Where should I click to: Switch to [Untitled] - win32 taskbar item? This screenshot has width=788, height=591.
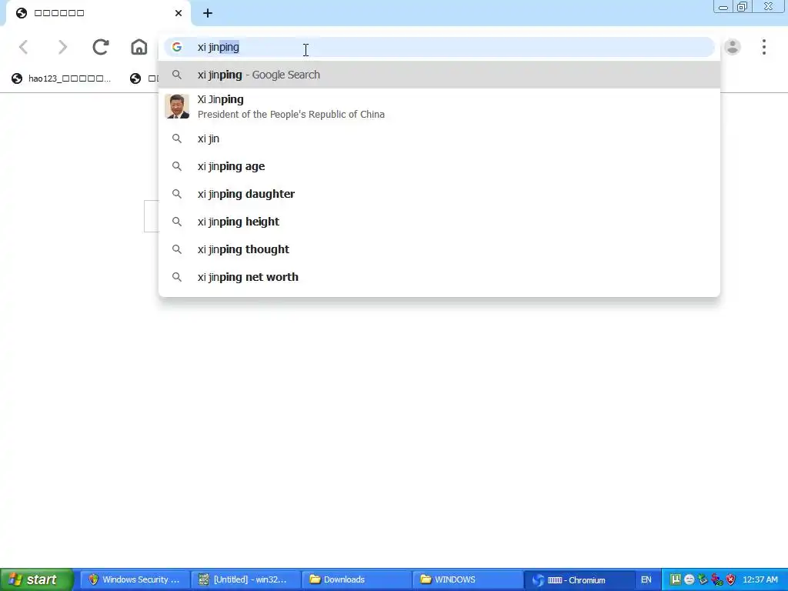(245, 579)
